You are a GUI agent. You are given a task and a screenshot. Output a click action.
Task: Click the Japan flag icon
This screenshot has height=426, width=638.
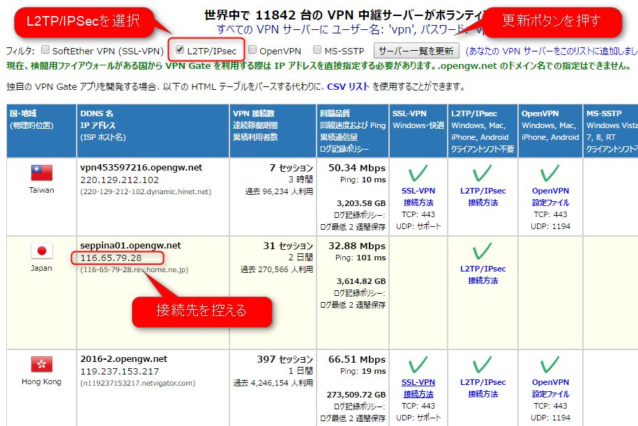(x=42, y=251)
